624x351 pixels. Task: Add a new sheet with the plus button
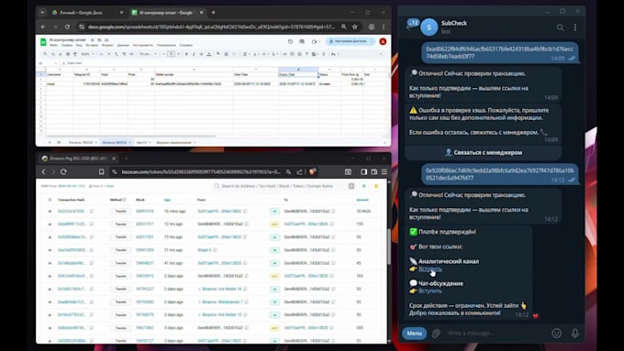50,142
